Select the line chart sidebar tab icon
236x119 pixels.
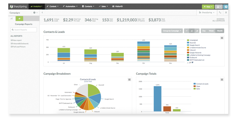pyautogui.click(x=12, y=19)
